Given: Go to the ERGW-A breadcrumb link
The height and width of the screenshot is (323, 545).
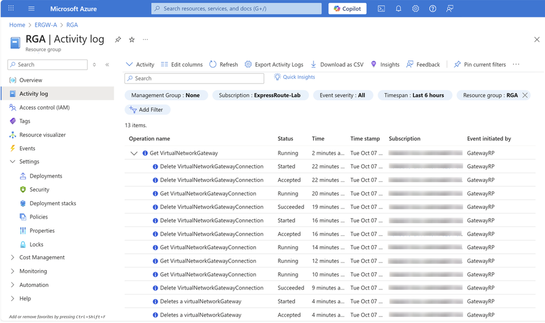Looking at the screenshot, I should coord(45,25).
